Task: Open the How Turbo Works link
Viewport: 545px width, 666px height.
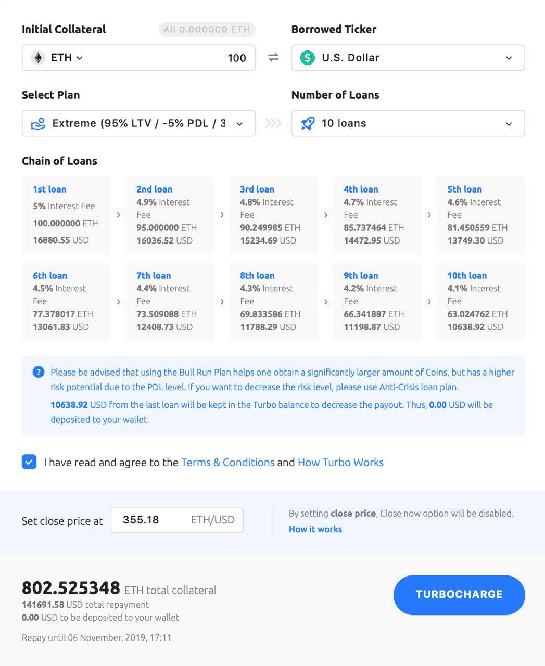Action: click(x=340, y=462)
